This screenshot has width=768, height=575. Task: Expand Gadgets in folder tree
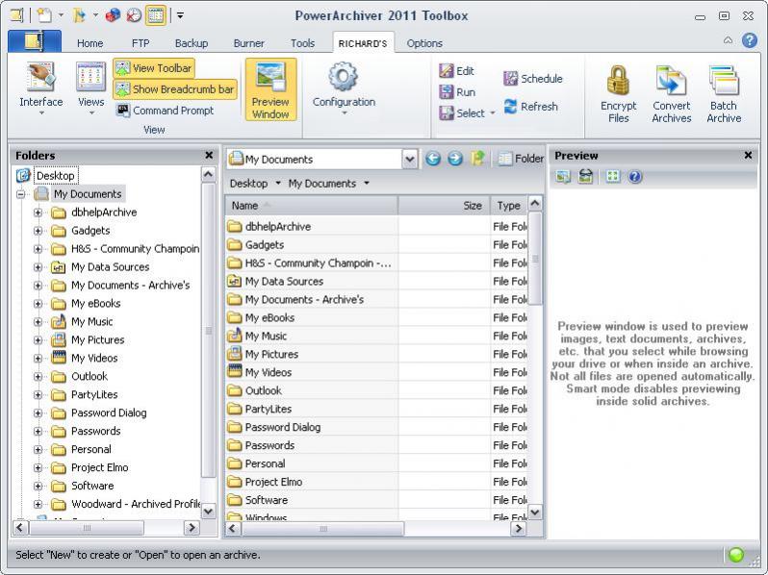38,231
